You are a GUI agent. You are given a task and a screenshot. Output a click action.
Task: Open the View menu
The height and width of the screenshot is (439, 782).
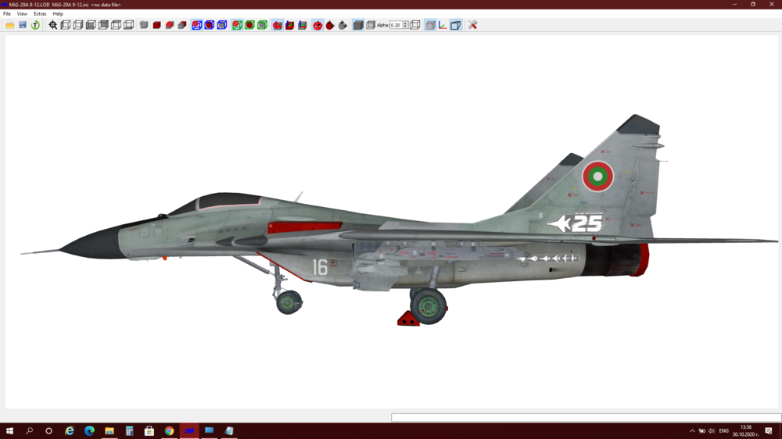tap(22, 14)
